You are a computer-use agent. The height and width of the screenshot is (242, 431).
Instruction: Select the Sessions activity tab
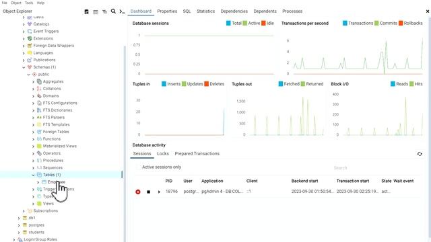pyautogui.click(x=142, y=154)
